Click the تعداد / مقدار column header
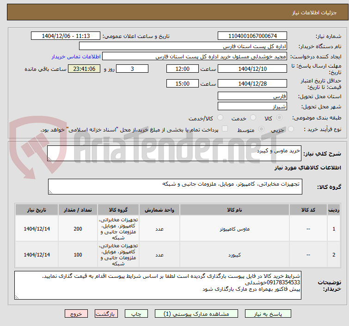The height and width of the screenshot is (326, 349). pyautogui.click(x=78, y=210)
